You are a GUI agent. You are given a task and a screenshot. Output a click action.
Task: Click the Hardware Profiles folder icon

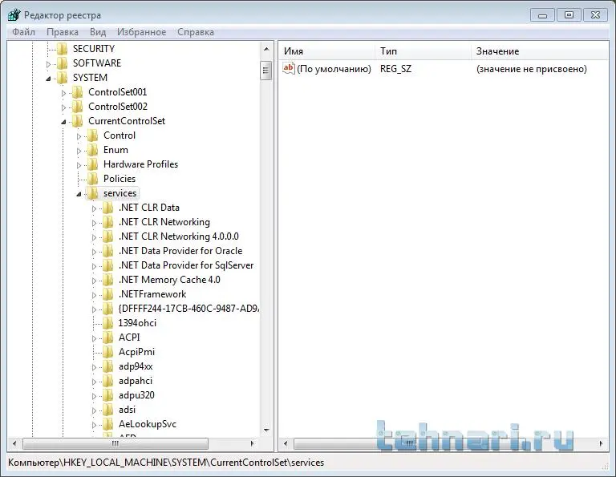93,164
